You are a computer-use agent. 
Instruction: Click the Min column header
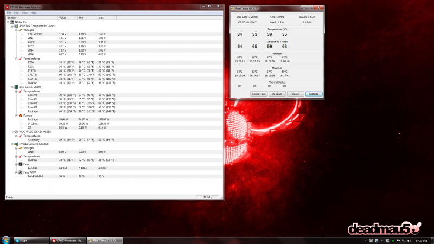click(x=87, y=18)
